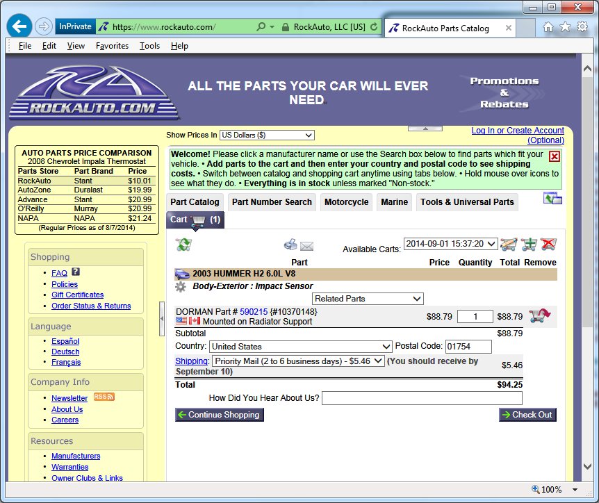Open the Help menu

(x=179, y=46)
